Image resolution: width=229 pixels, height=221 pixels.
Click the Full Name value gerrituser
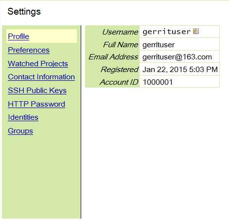pyautogui.click(x=159, y=45)
